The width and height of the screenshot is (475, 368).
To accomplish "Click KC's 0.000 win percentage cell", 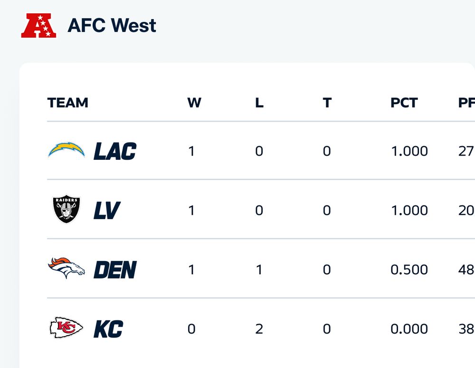I will coord(409,329).
